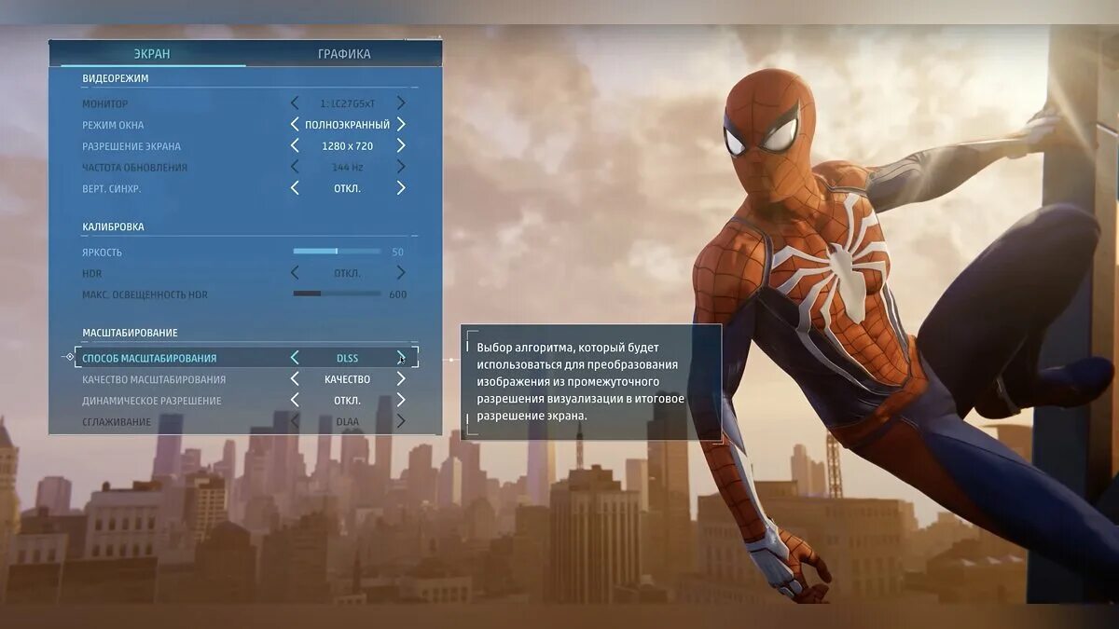Select the РАЗРЕШЕНИЕ ЭКРАНА row label
The width and height of the screenshot is (1119, 629).
pos(131,146)
